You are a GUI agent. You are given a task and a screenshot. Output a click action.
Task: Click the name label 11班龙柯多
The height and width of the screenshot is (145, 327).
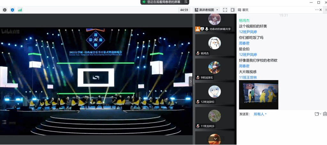click(208, 126)
